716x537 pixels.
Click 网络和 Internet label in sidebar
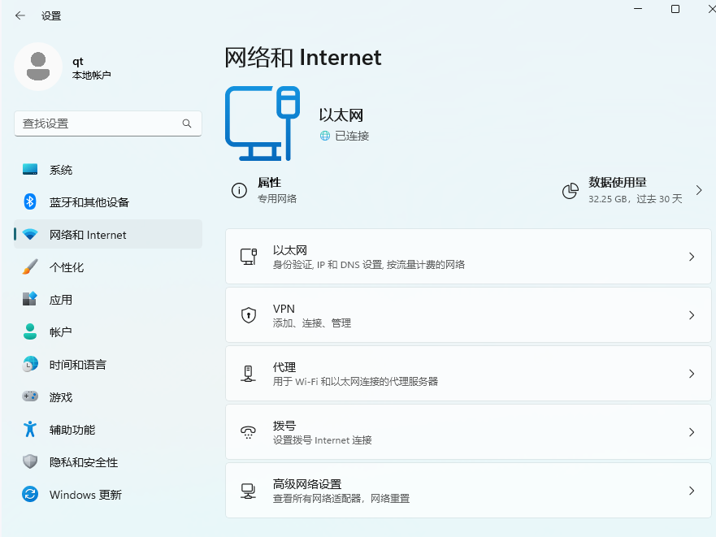[x=88, y=235]
